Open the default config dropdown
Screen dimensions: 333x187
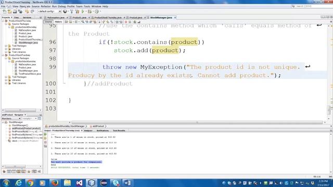[49, 11]
